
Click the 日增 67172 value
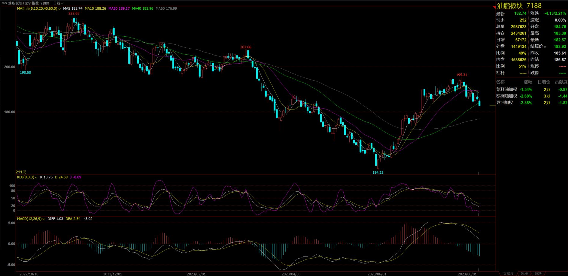click(x=521, y=40)
